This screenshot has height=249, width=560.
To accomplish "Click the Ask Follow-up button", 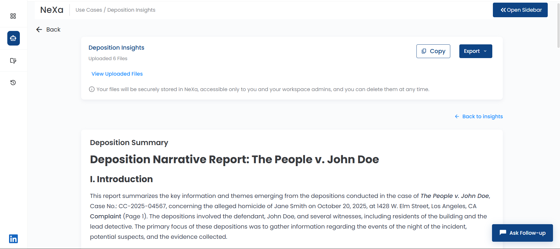I will click(x=522, y=233).
